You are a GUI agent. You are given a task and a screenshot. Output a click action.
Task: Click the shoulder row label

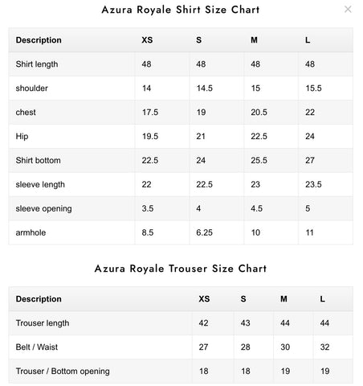tap(31, 88)
